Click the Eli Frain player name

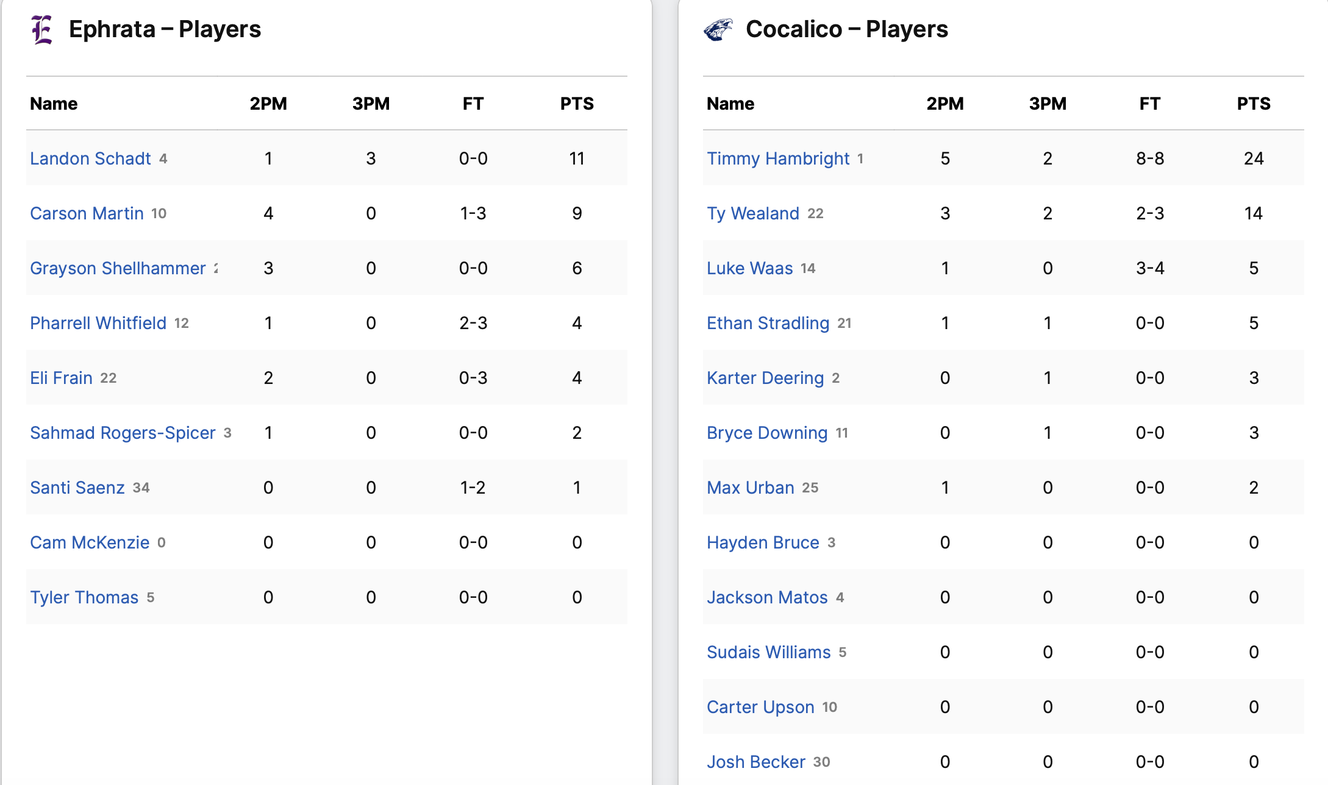pyautogui.click(x=61, y=378)
